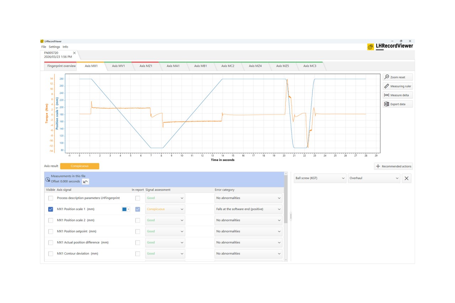Viewport: 455px width, 303px height.
Task: Toggle visibility of Process description parameters LHFingerprint
Action: click(50, 198)
